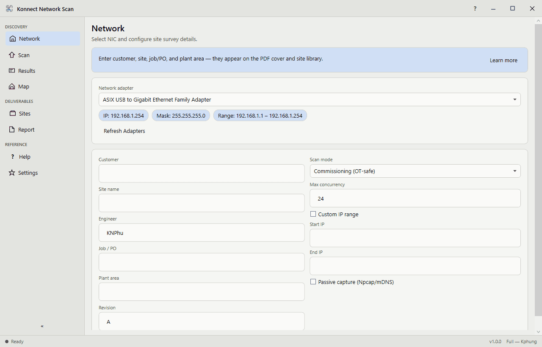Click the Learn more link
Viewport: 542px width, 347px height.
click(x=503, y=60)
